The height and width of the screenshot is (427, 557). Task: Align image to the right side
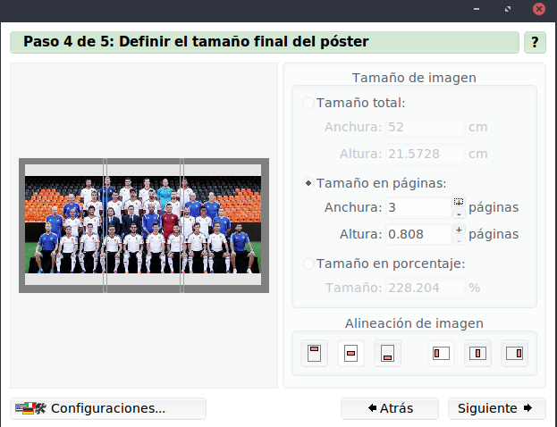[515, 353]
